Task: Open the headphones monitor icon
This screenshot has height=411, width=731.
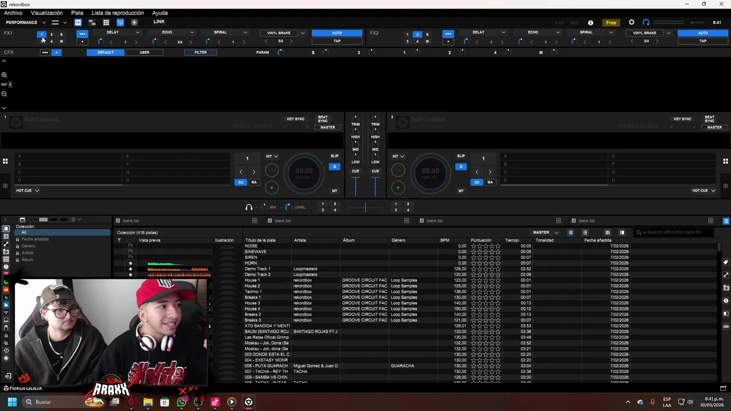Action: click(x=249, y=207)
